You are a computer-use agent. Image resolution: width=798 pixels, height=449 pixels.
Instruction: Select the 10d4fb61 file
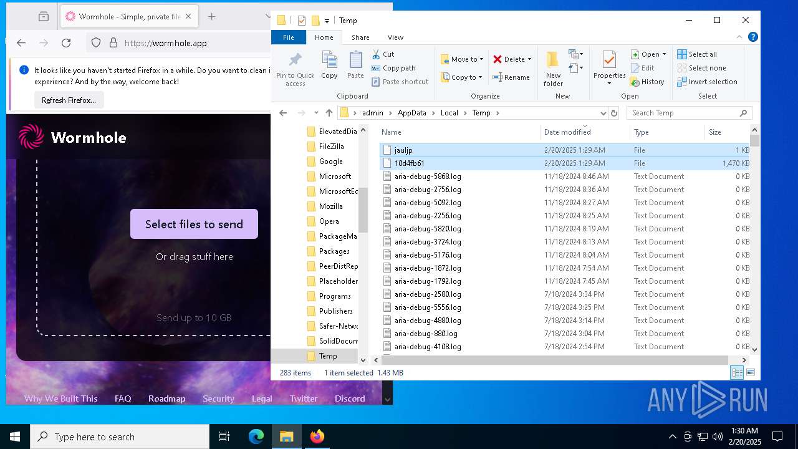564,163
